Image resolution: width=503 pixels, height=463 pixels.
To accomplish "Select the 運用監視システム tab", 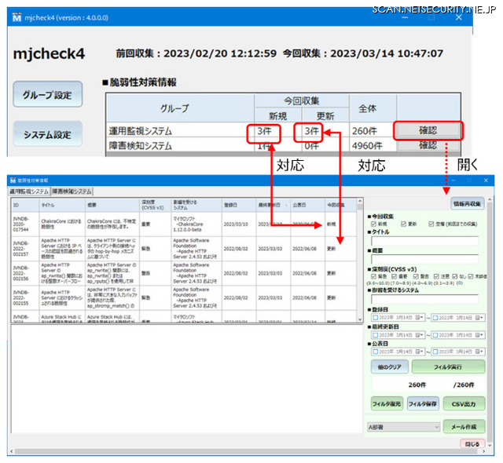I will pyautogui.click(x=30, y=191).
